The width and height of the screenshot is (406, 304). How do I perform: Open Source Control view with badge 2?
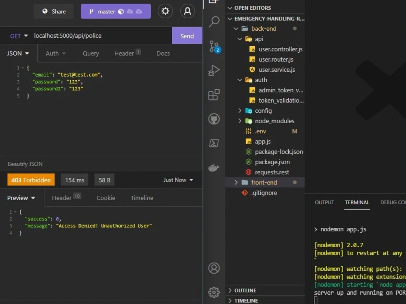214,47
